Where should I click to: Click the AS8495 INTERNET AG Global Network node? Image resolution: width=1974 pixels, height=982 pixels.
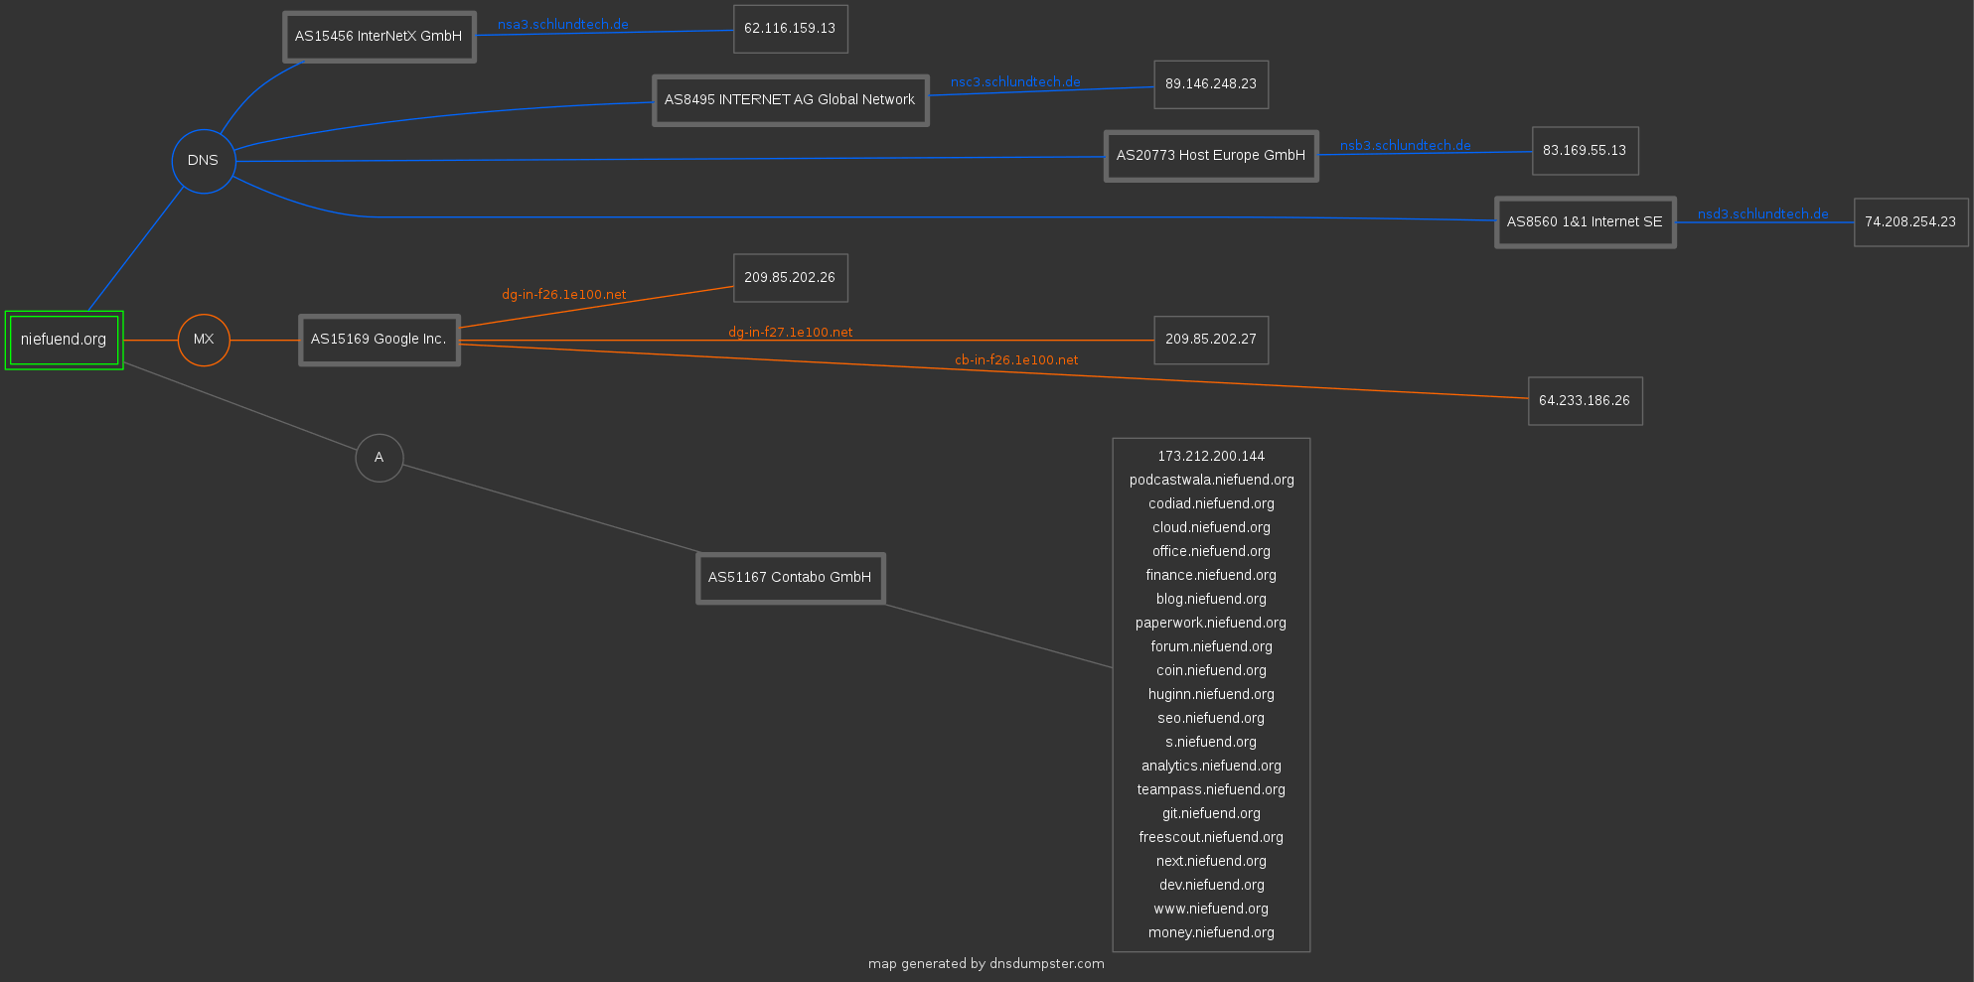[791, 100]
